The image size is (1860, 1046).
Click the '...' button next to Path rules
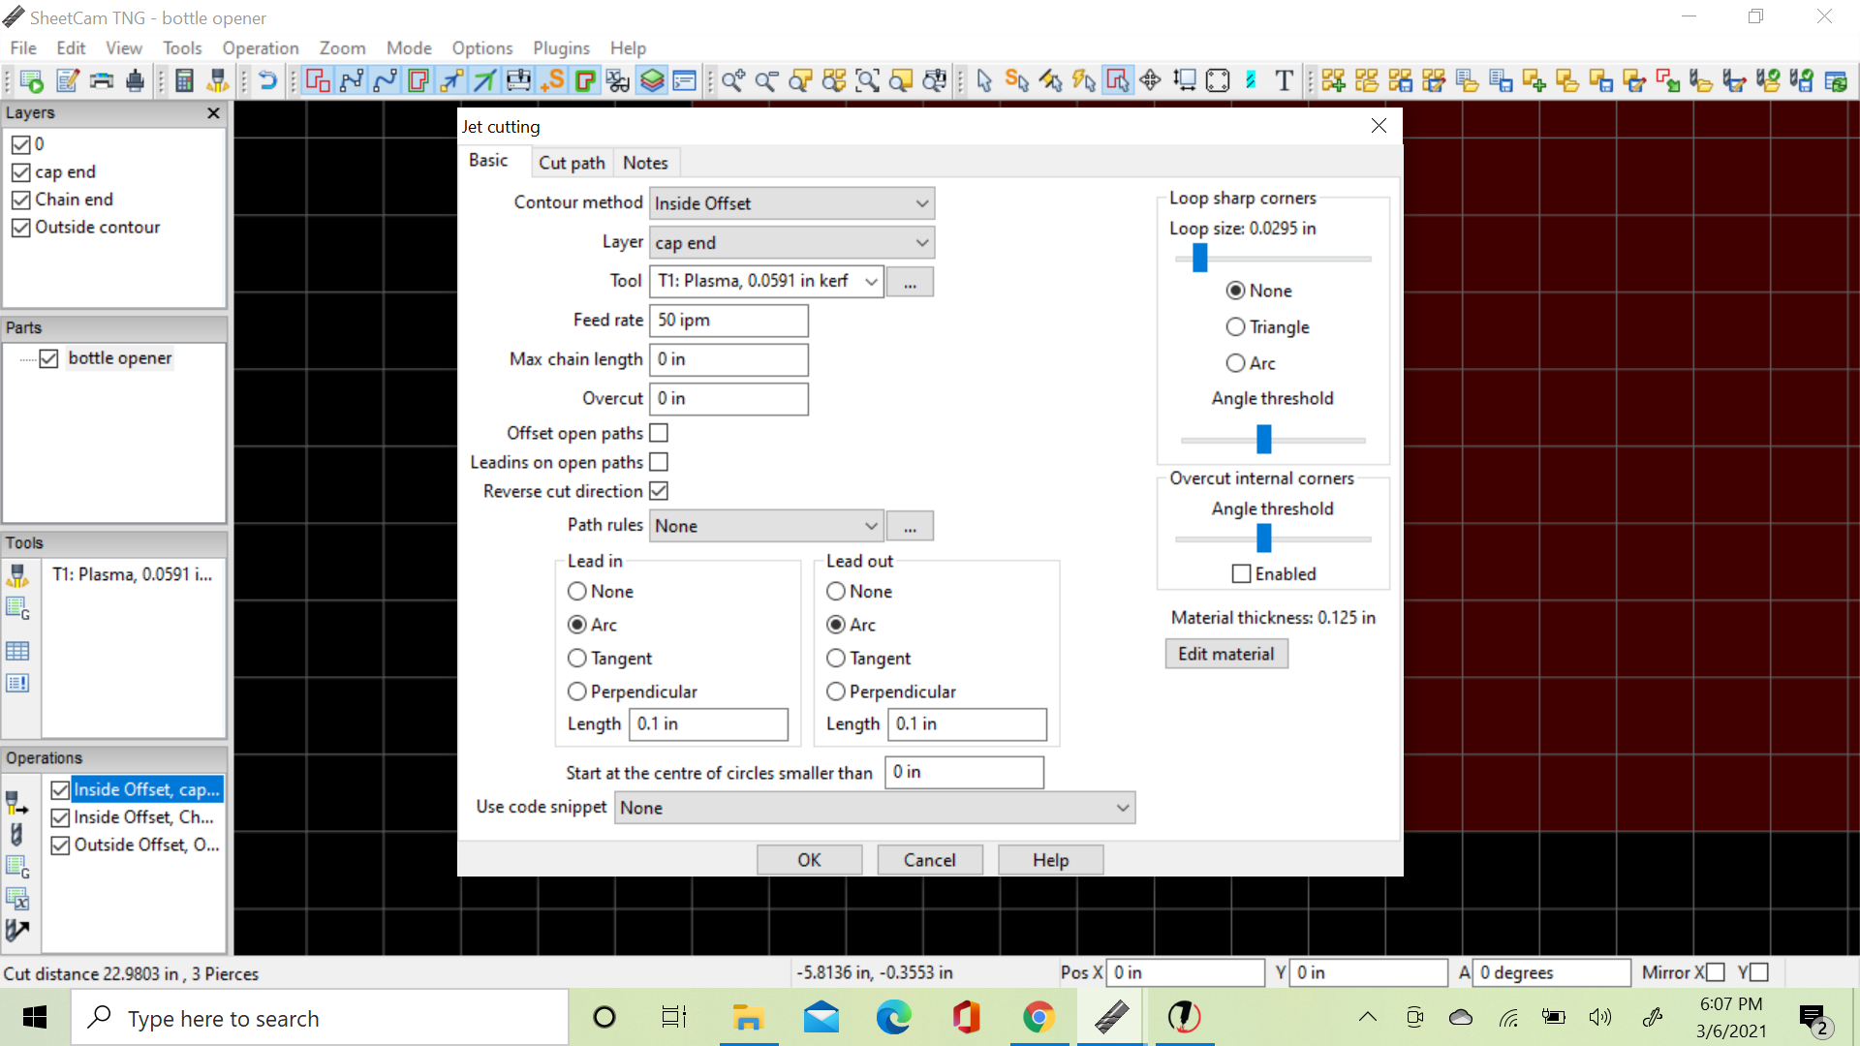pos(910,526)
